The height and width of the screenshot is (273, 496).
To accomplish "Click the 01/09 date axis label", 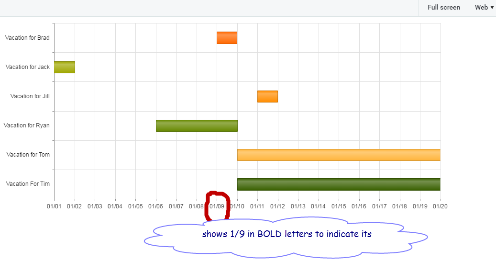I will [x=217, y=206].
